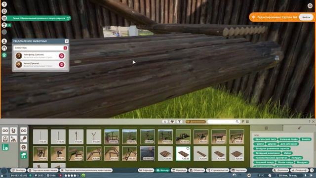316x178 pixels.
Task: Select the Уилсон (Гризли) notification row
Action: click(40, 65)
